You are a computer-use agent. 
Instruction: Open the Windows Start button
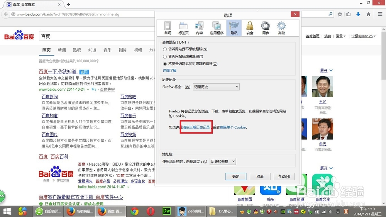(7, 212)
